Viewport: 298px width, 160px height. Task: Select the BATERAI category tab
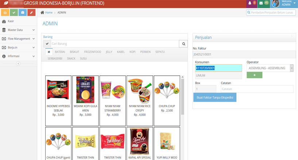(x=60, y=52)
